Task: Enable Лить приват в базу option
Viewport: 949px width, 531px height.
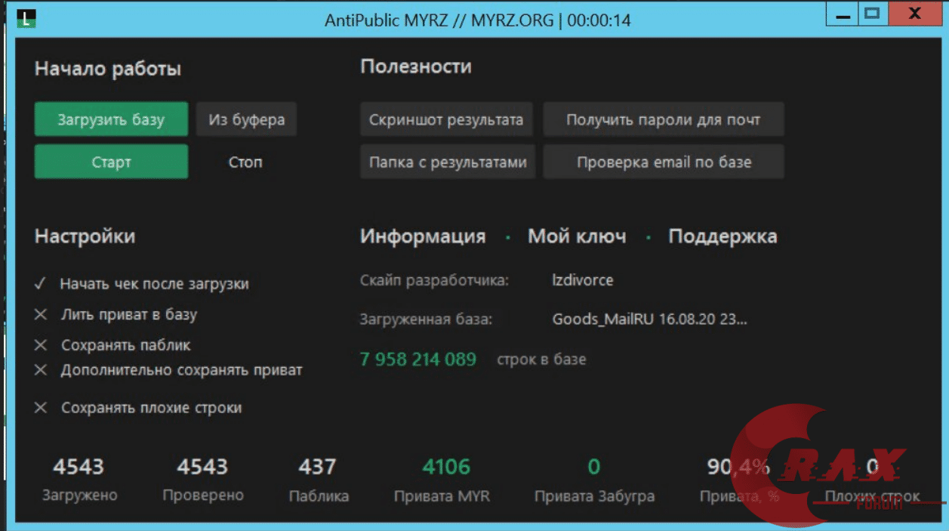Action: (x=116, y=314)
